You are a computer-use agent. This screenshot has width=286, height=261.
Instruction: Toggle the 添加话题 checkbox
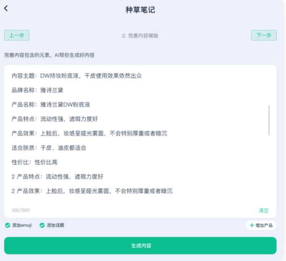tap(42, 225)
